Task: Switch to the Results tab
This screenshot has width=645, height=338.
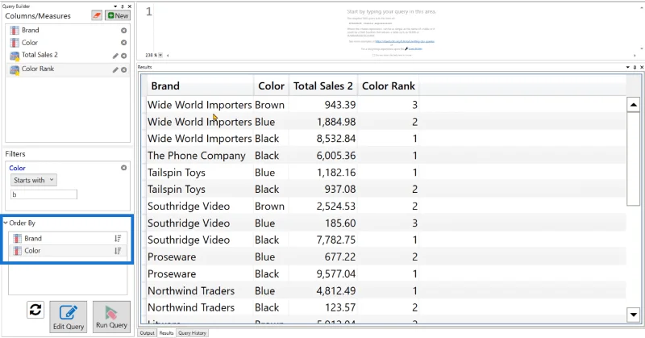Action: [166, 333]
